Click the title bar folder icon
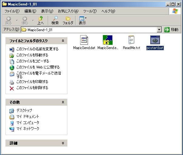The height and width of the screenshot is (155, 183). (5, 4)
